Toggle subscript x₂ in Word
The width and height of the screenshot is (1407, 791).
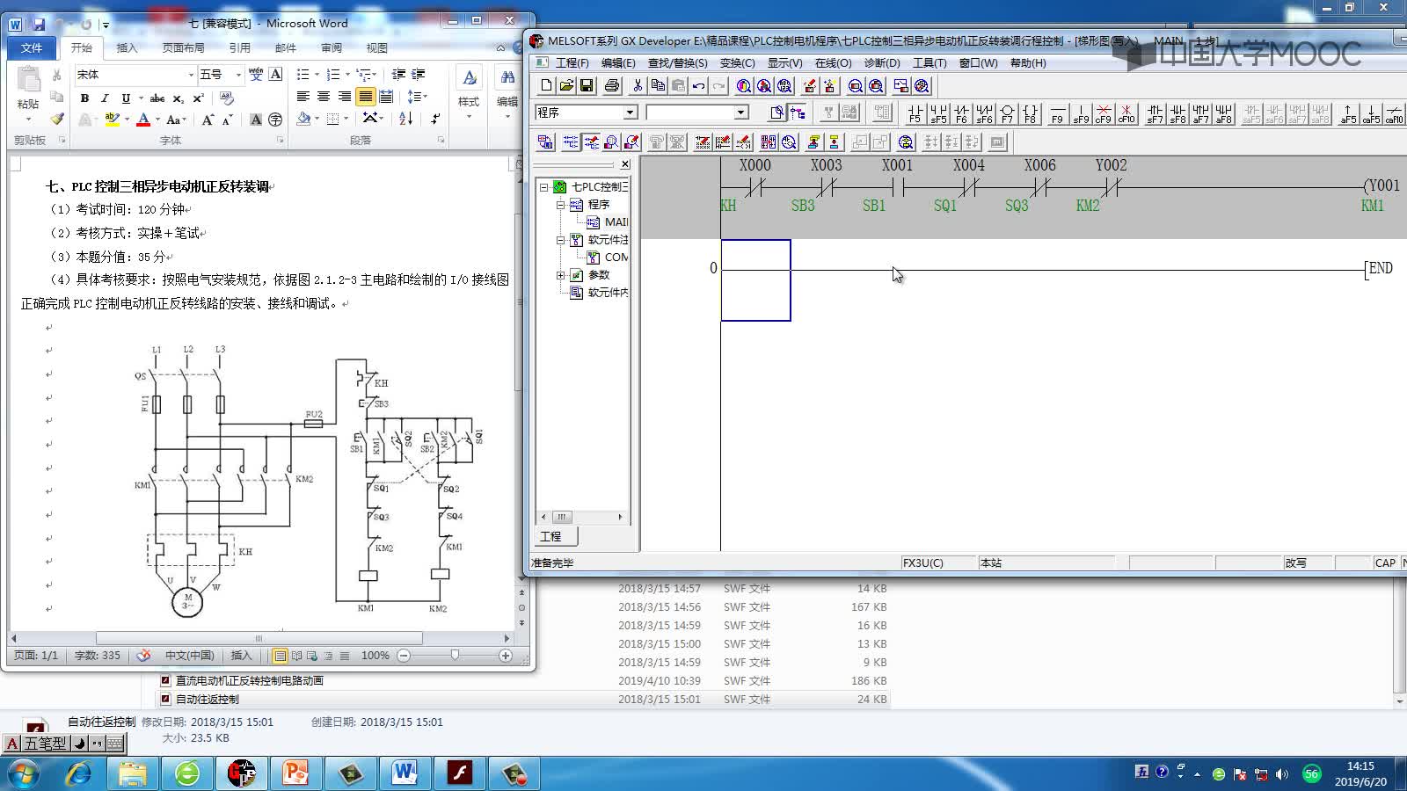coord(178,98)
